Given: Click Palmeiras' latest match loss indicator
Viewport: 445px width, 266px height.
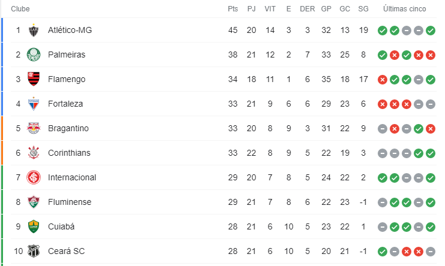Looking at the screenshot, I should (431, 55).
